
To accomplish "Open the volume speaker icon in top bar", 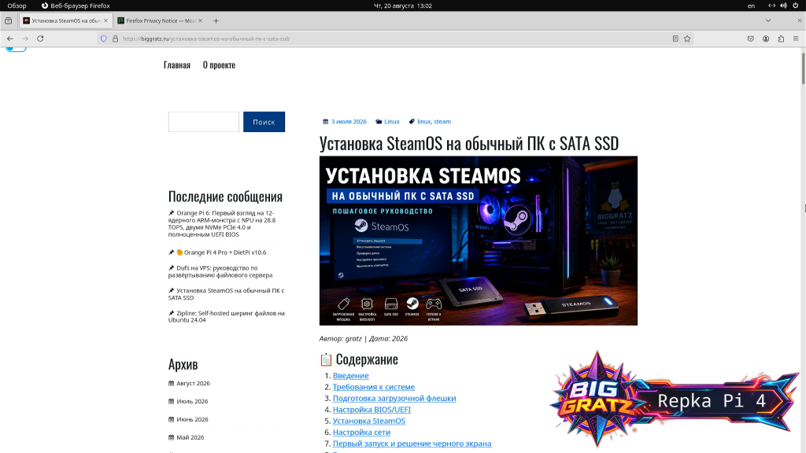I will click(783, 6).
